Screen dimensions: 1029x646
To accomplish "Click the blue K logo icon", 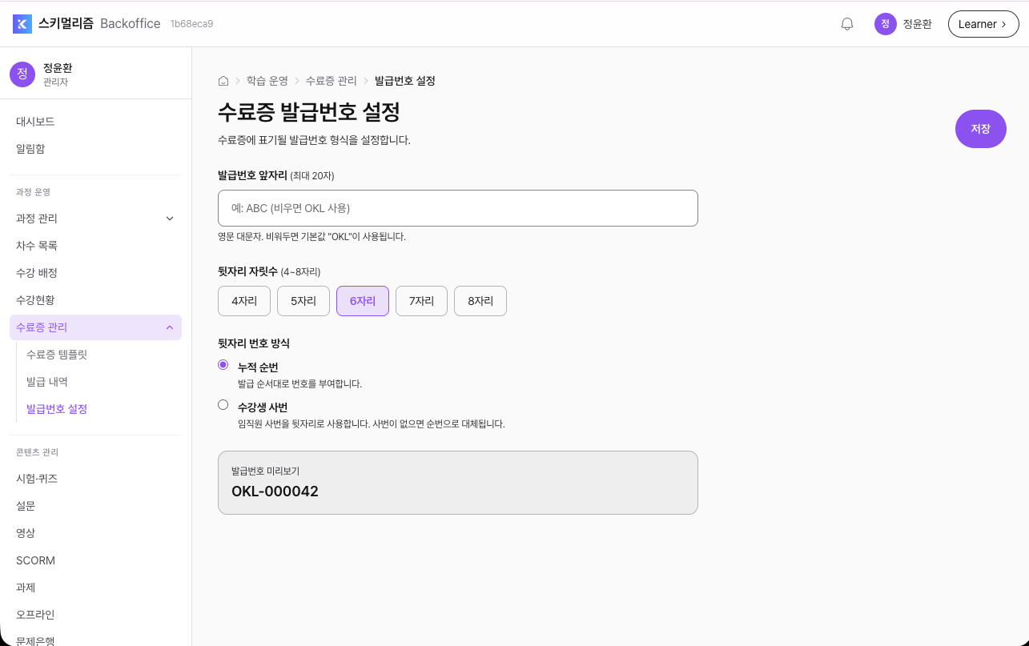I will [22, 24].
